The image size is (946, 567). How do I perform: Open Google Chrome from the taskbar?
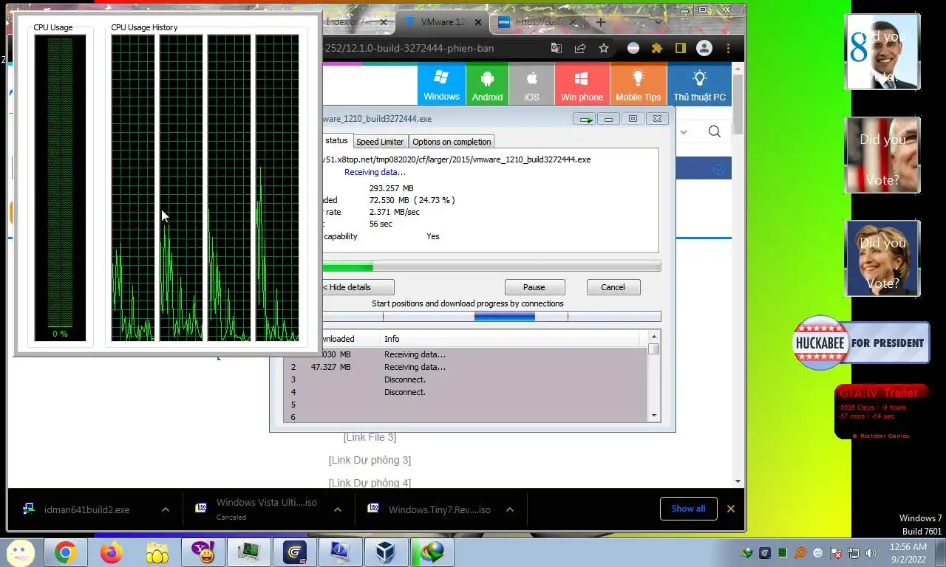(x=65, y=552)
